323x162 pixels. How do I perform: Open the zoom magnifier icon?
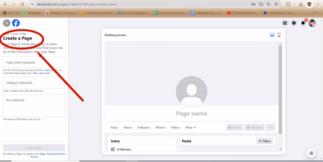click(x=269, y=4)
